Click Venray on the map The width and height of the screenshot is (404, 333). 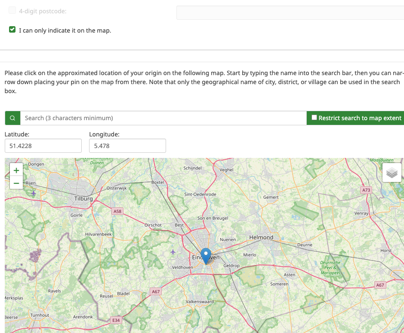tap(361, 213)
